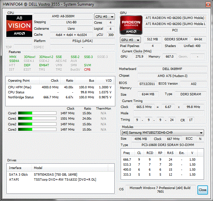Click the Interface column header in Drives
The width and height of the screenshot is (213, 201).
click(19, 168)
